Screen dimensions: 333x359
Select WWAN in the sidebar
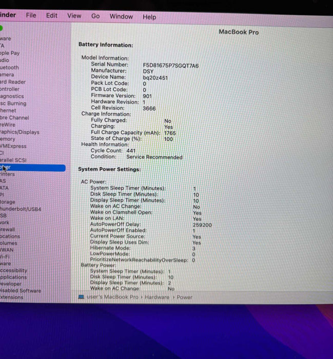click(x=7, y=250)
